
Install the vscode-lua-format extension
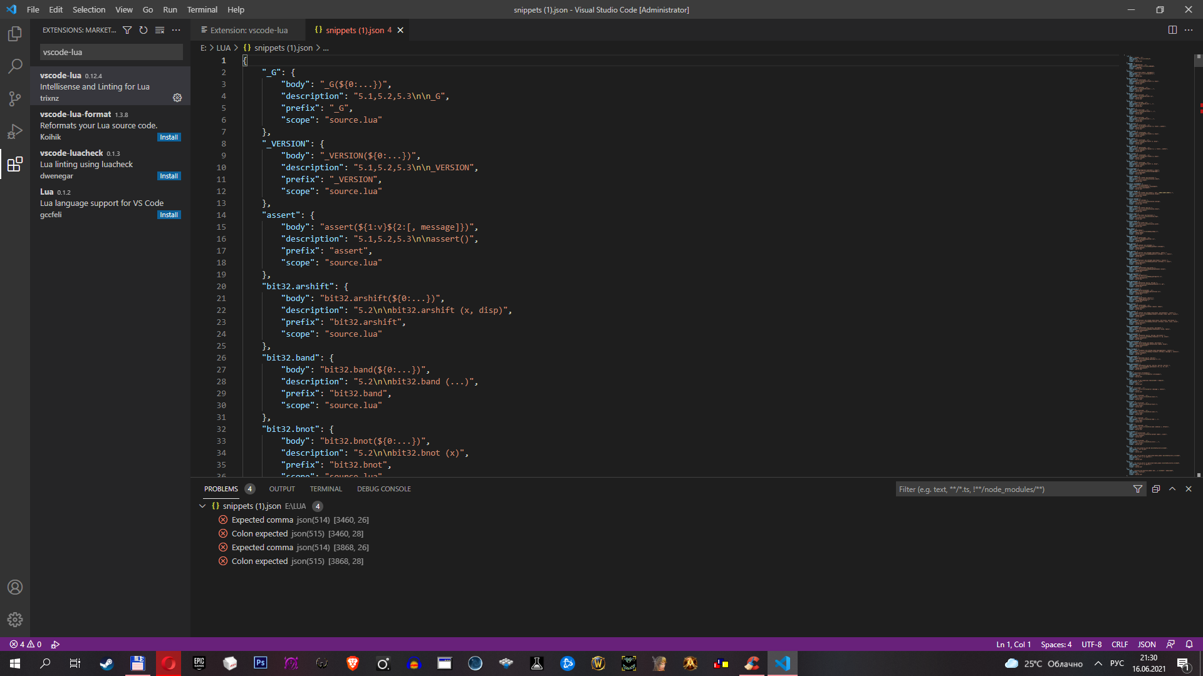(169, 137)
